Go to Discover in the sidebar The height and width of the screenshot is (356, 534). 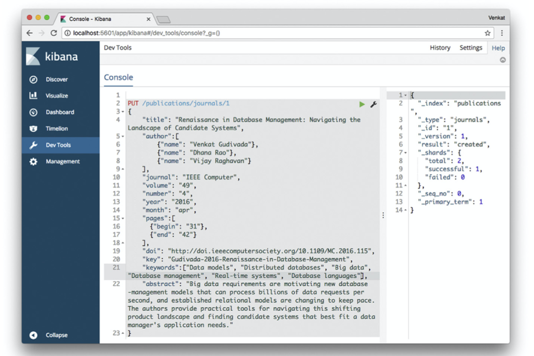tap(57, 79)
